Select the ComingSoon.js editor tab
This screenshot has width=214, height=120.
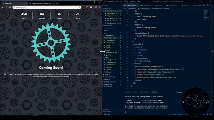[131, 5]
